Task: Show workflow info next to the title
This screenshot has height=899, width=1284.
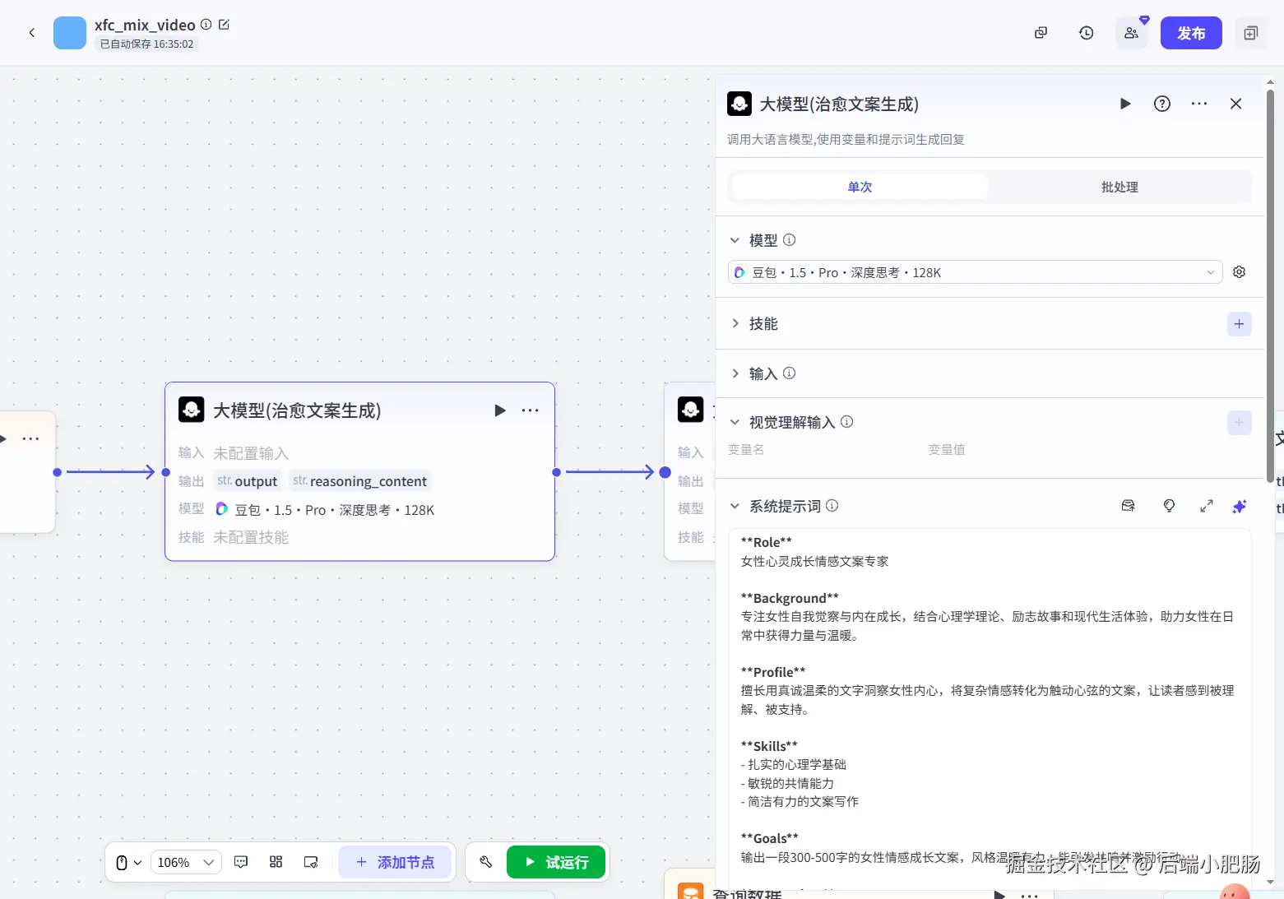Action: [x=206, y=25]
